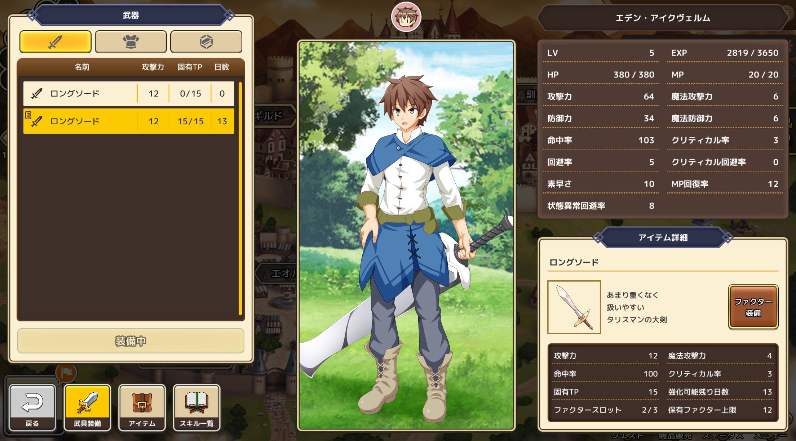796x441 pixels.
Task: Click the 固有TP column header
Action: pos(190,67)
